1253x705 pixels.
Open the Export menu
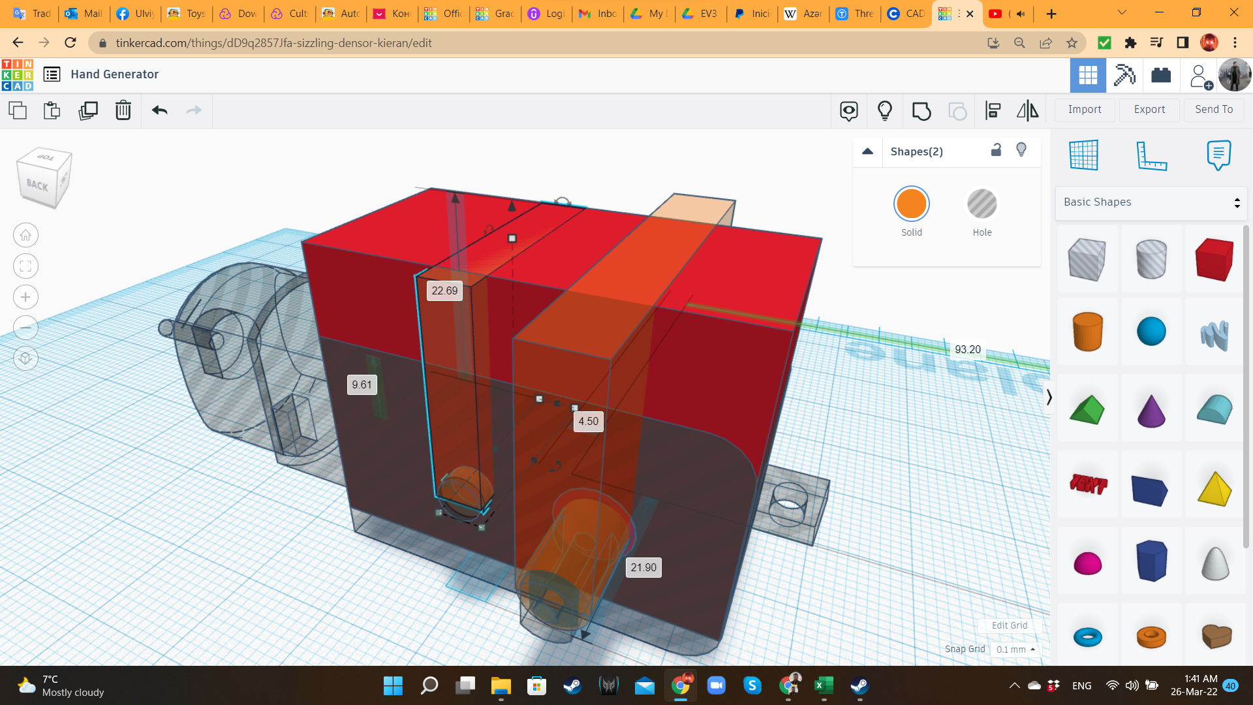1149,110
